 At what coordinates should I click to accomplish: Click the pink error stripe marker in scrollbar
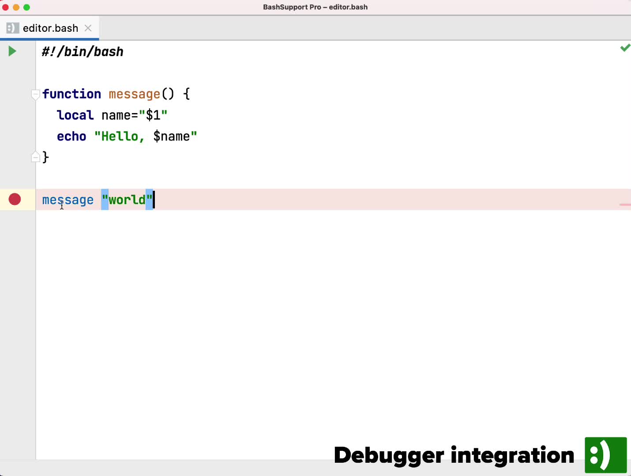click(625, 204)
